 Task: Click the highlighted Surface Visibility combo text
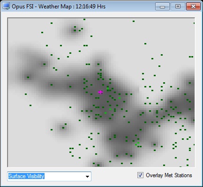[26, 176]
